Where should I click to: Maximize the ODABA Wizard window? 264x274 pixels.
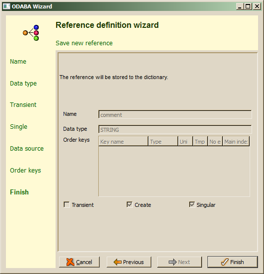click(248, 6)
